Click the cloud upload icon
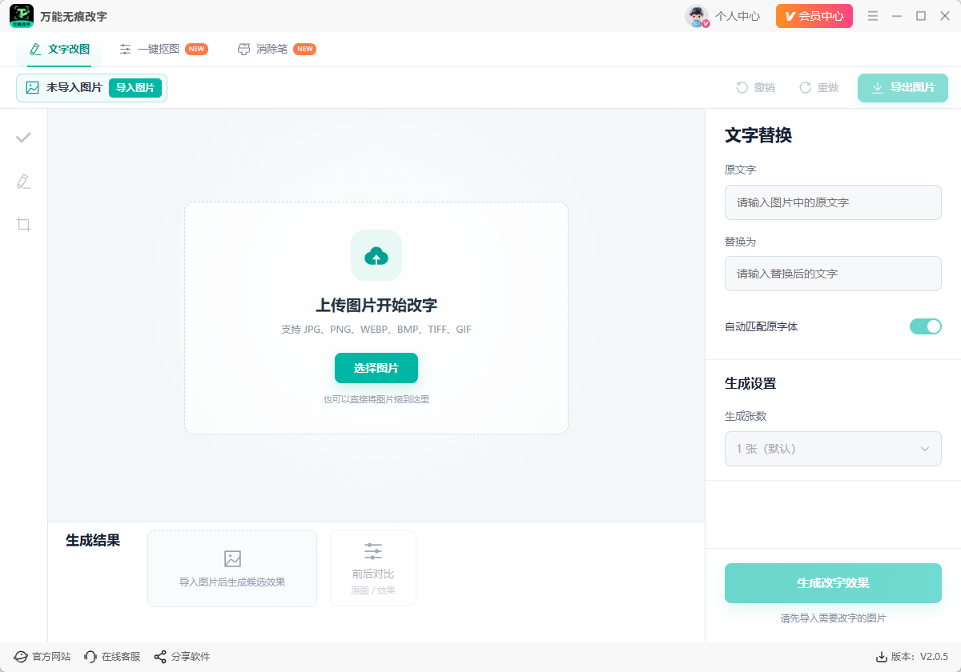The image size is (961, 672). click(376, 255)
